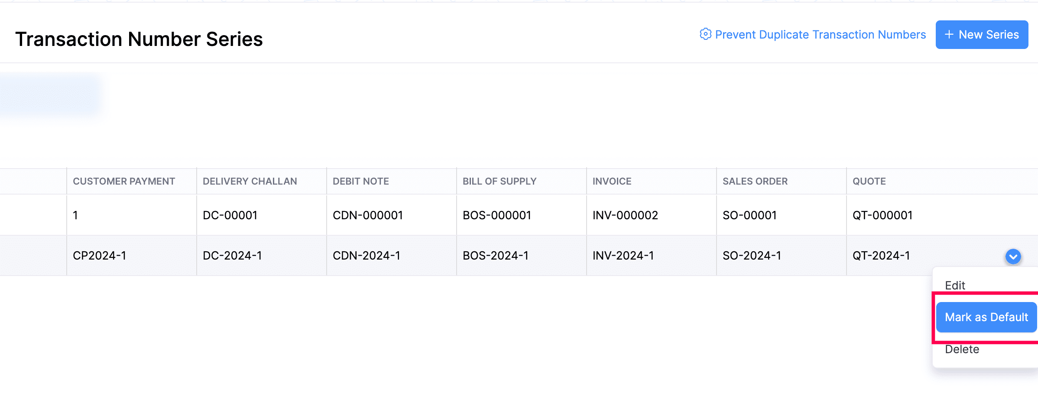Click the Delivery Challan column header

[x=250, y=181]
